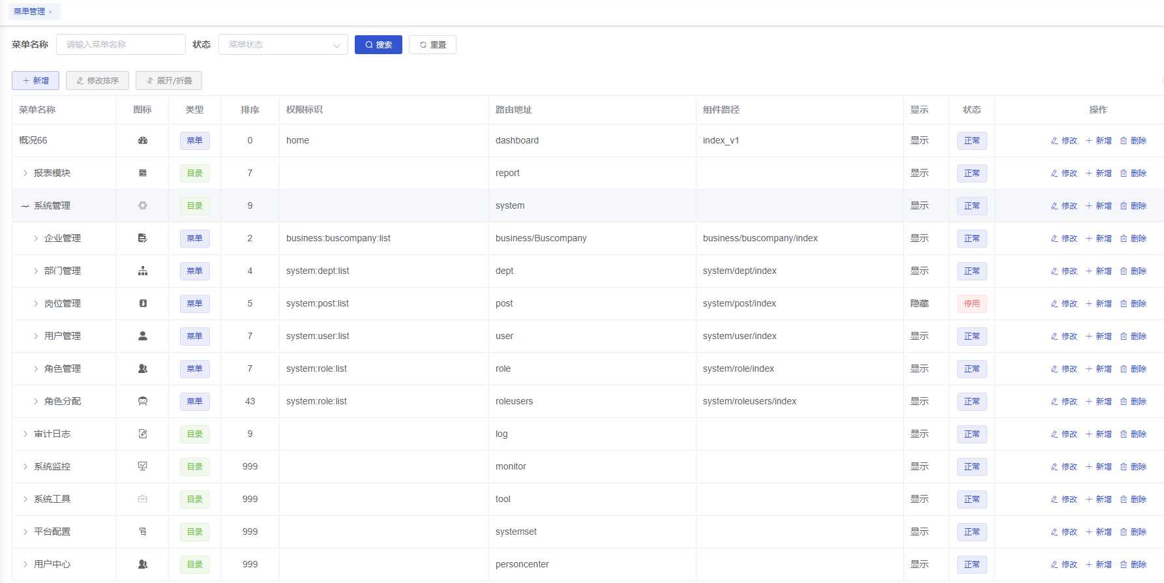Image resolution: width=1164 pixels, height=583 pixels.
Task: Click the report icon in 报表模块 row
Action: pyautogui.click(x=143, y=173)
